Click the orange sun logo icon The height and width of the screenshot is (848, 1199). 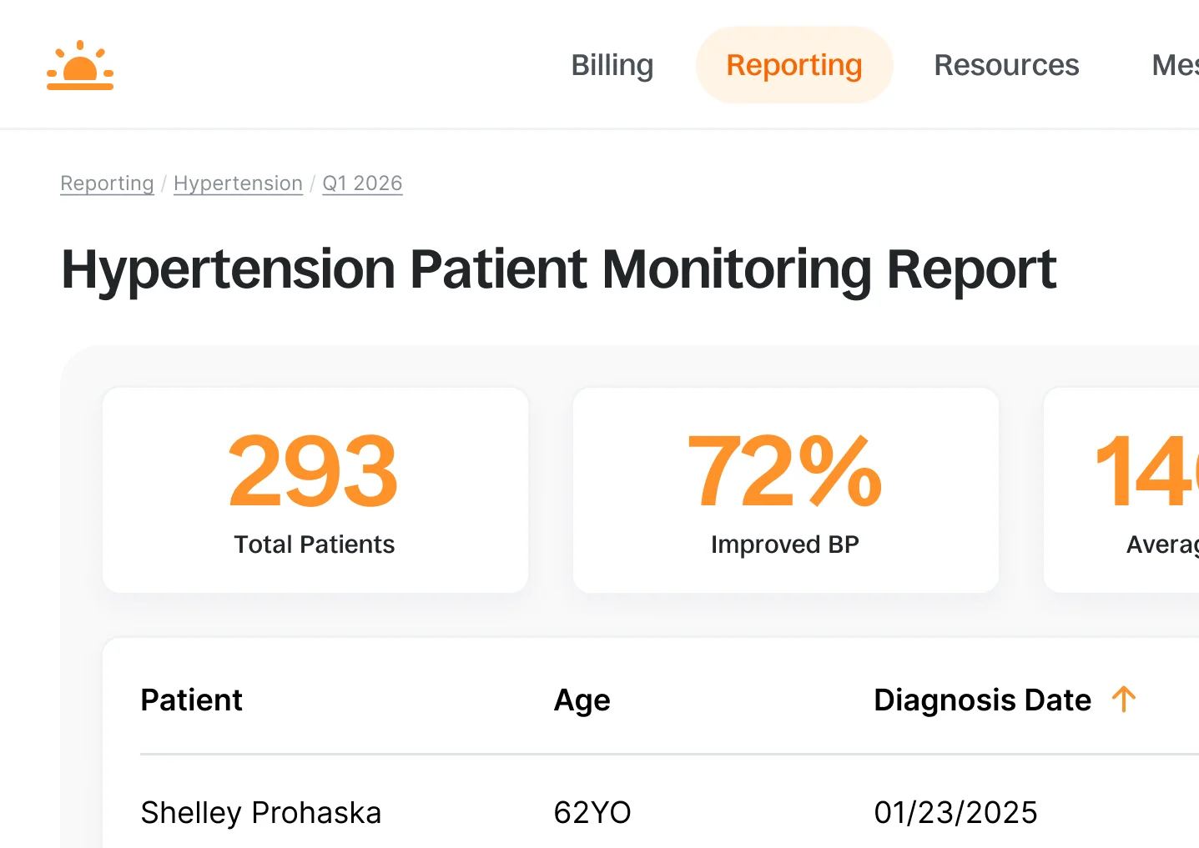[80, 65]
